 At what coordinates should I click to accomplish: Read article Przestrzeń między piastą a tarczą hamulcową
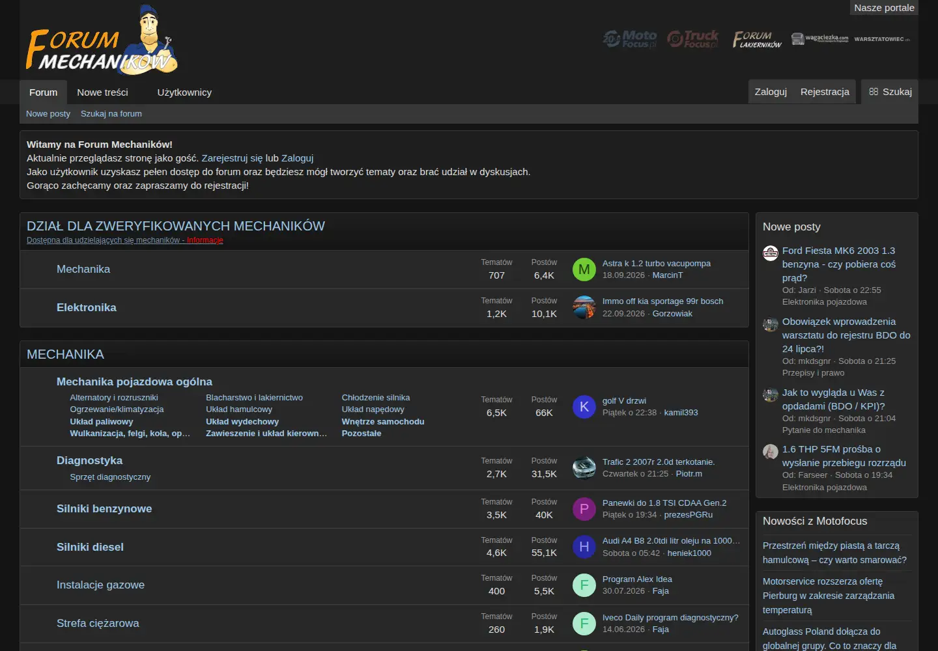click(x=834, y=553)
